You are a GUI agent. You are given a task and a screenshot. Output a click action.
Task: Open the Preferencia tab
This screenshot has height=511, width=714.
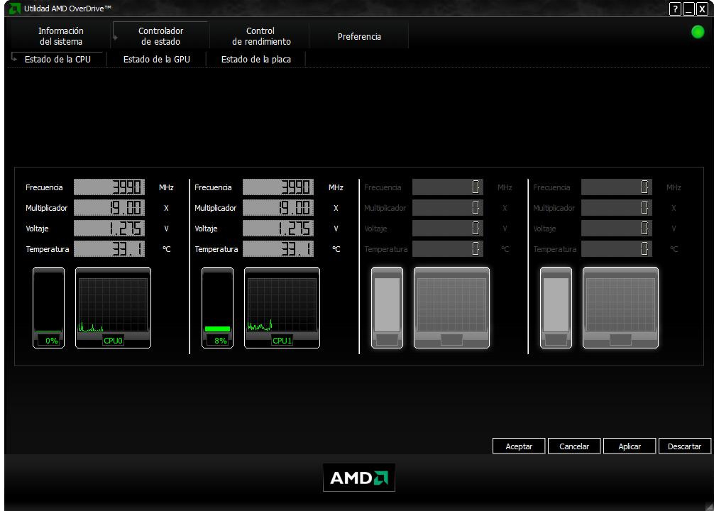[x=359, y=36]
